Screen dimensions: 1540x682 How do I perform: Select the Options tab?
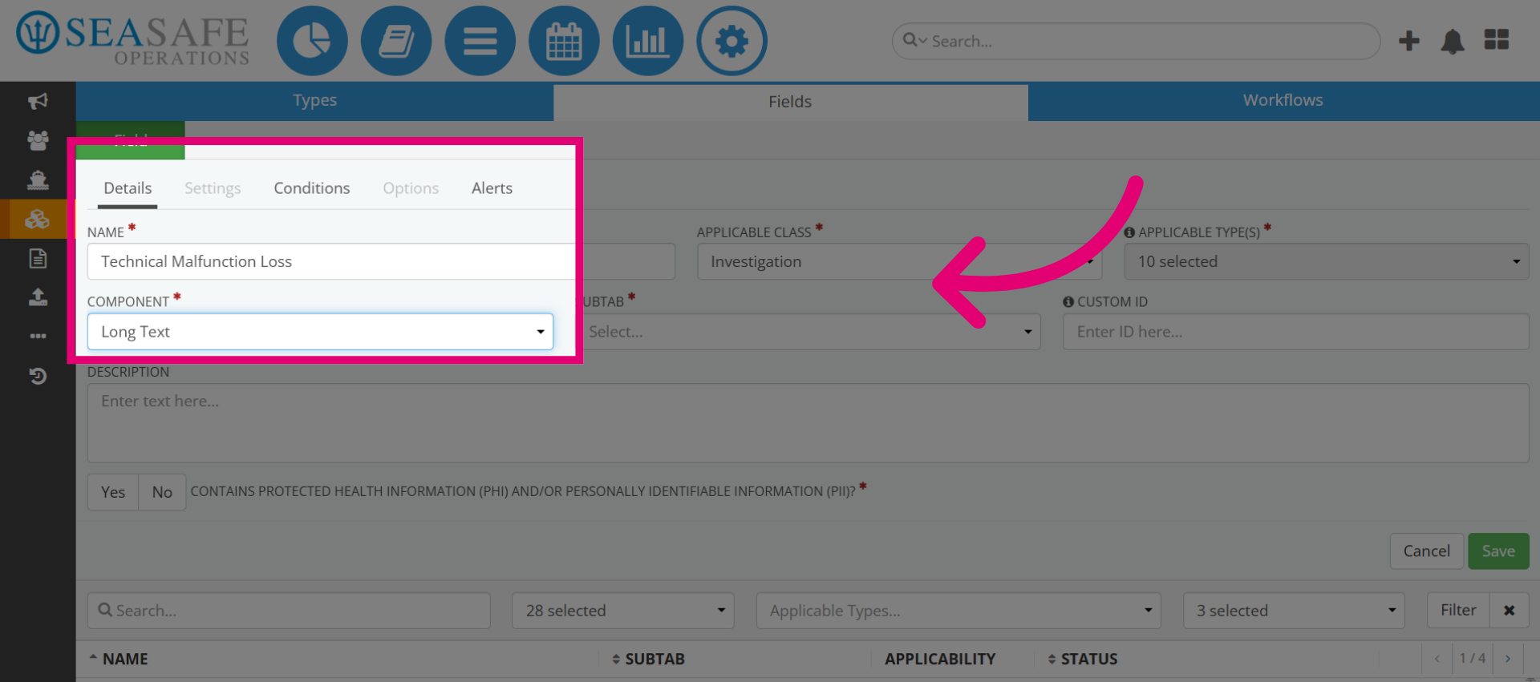tap(411, 188)
